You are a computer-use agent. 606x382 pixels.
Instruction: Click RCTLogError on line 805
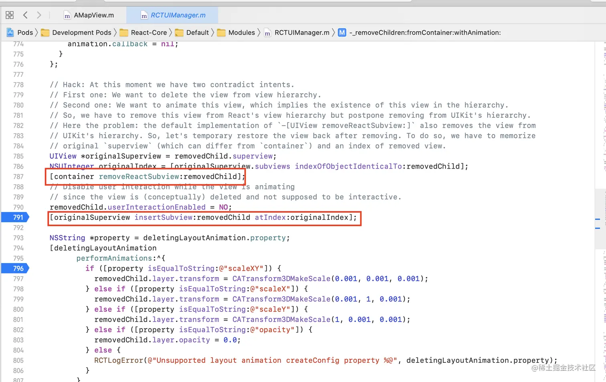click(119, 360)
